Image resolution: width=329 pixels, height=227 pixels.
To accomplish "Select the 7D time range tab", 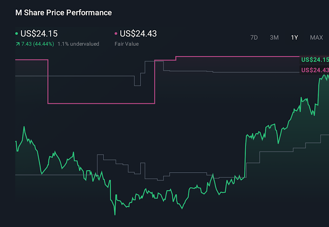I will (x=254, y=38).
